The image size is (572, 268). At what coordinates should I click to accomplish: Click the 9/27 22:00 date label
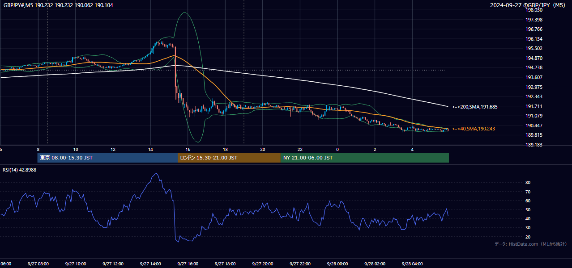[300, 264]
